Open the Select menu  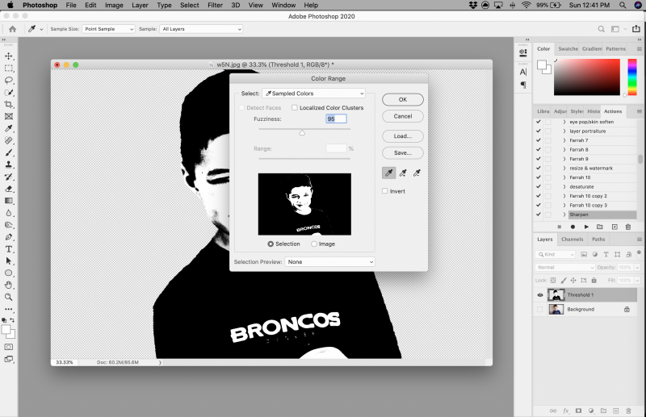point(190,5)
